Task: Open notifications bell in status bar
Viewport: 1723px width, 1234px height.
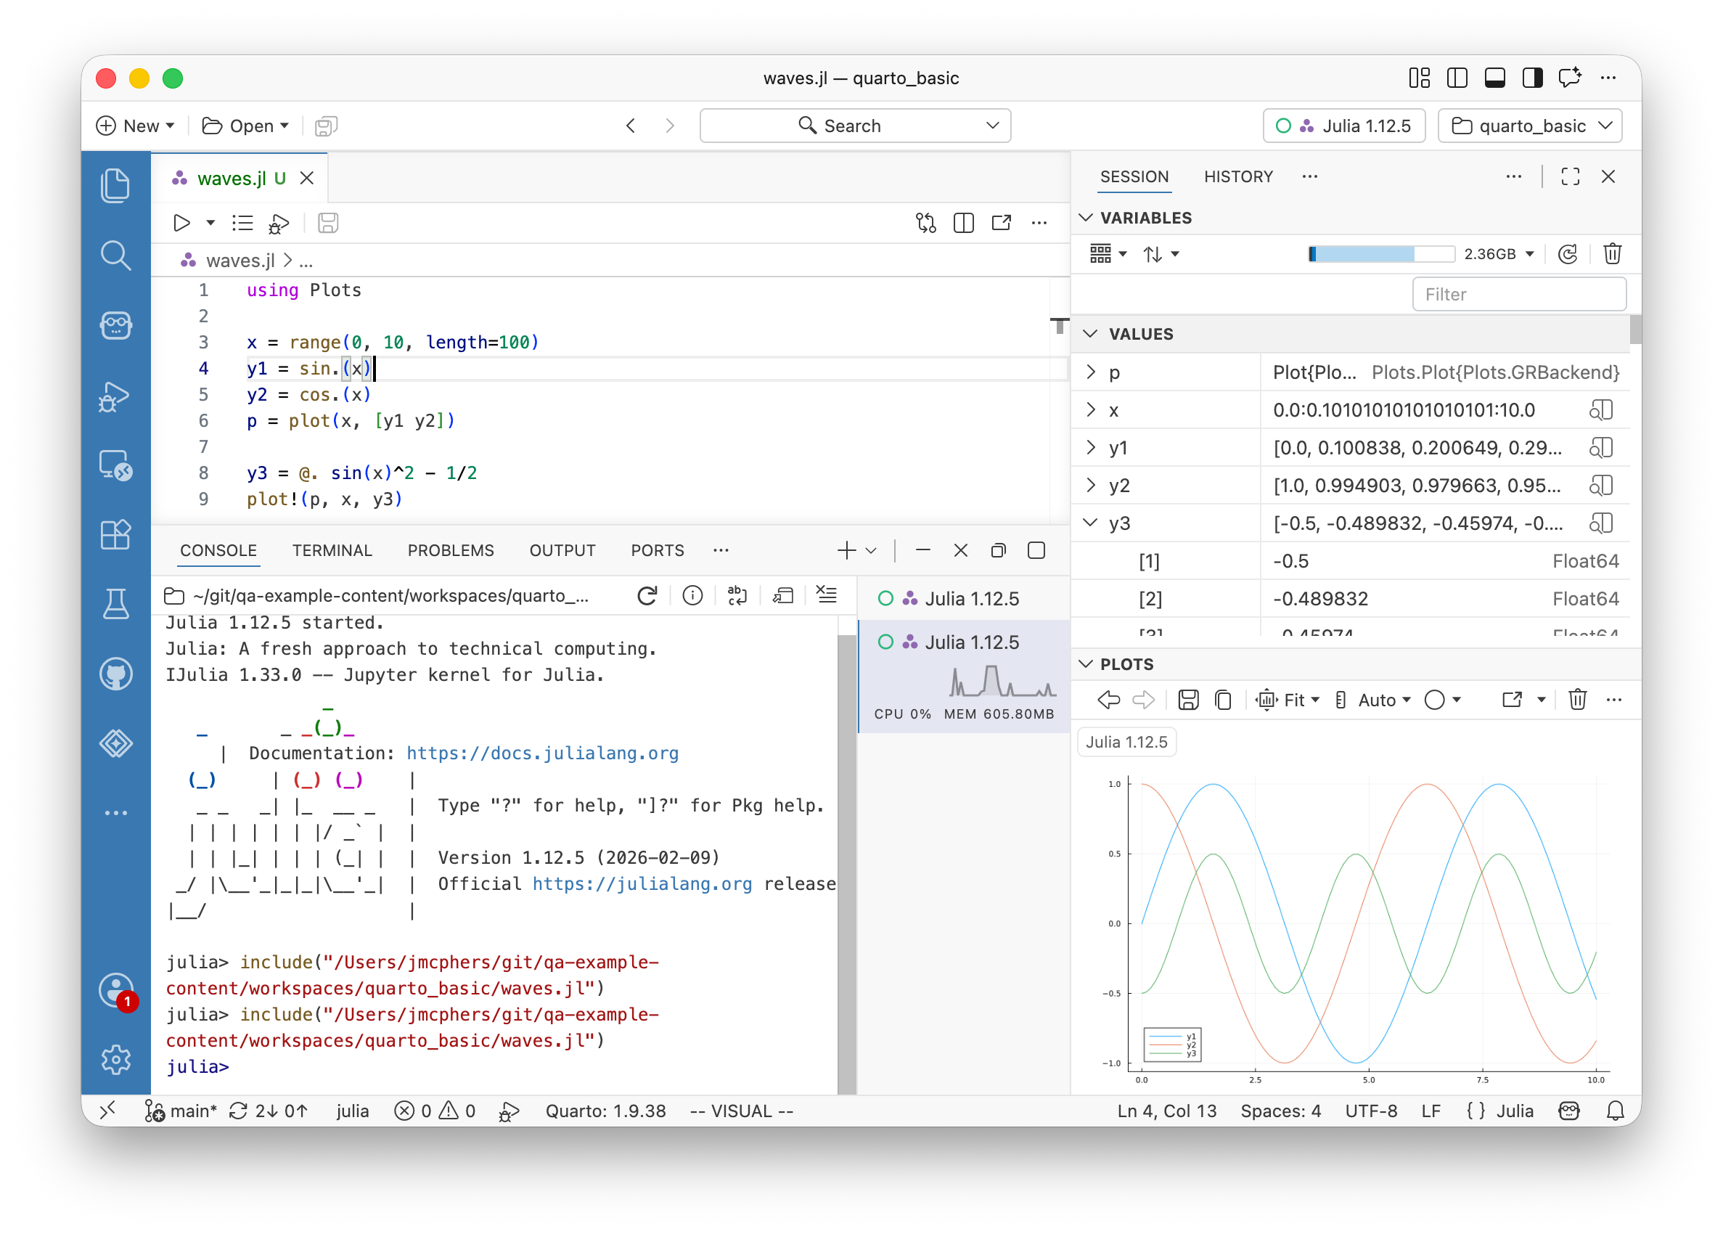Action: pyautogui.click(x=1615, y=1111)
